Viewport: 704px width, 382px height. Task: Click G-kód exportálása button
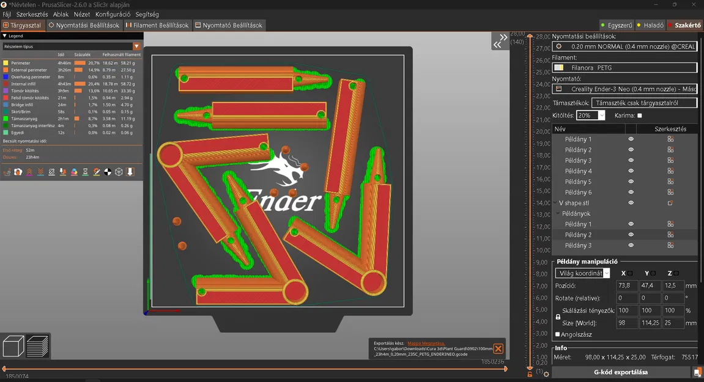(621, 372)
